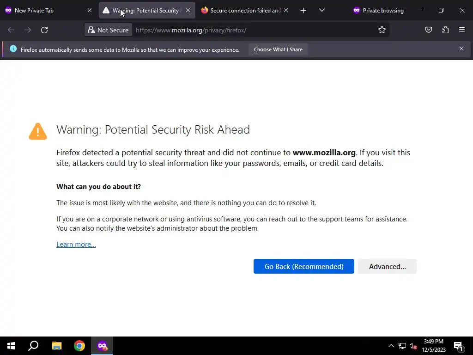
Task: Restore down the Firefox window
Action: [441, 10]
